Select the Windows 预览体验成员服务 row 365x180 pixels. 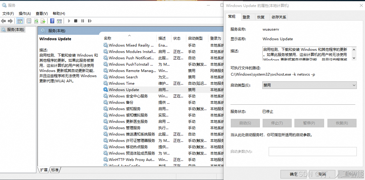coord(163,153)
